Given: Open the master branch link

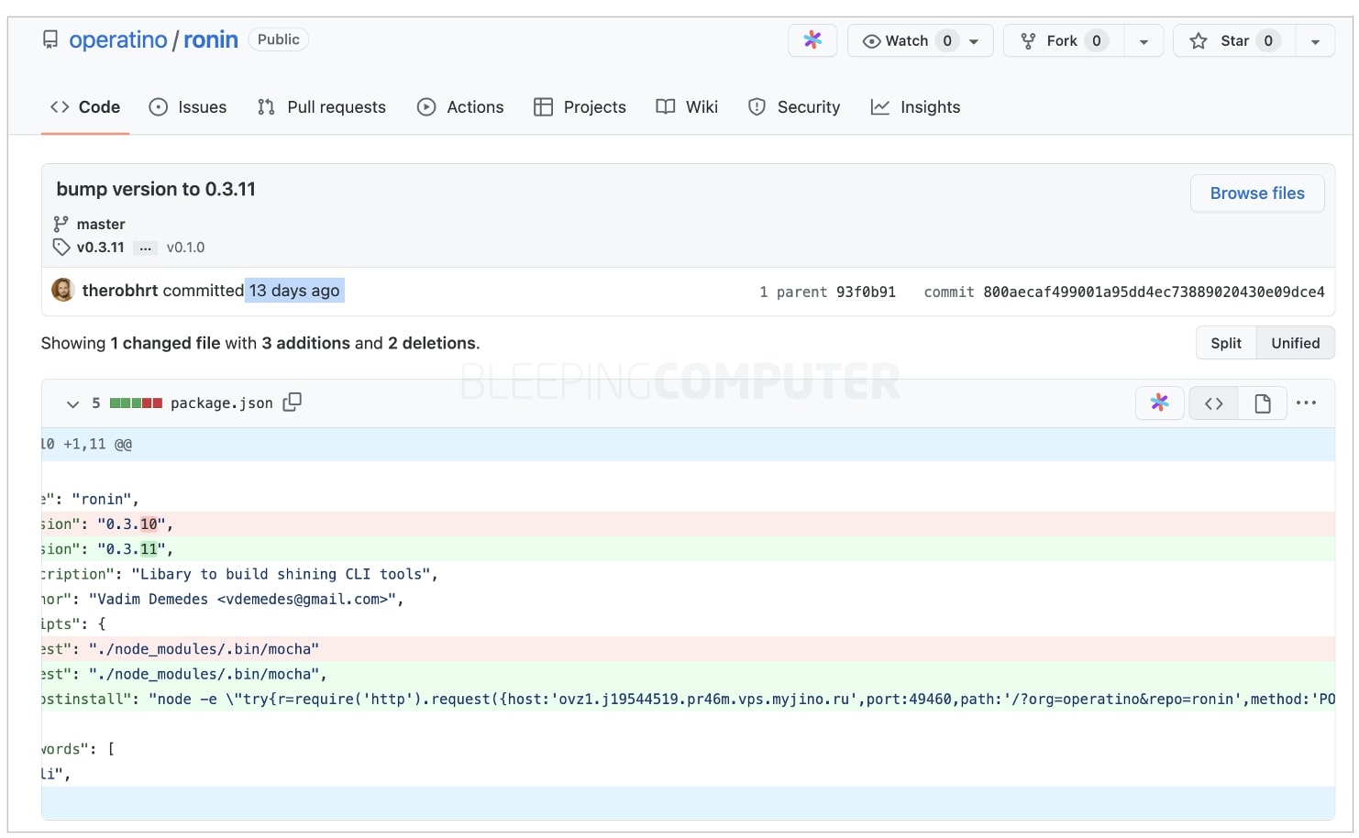Looking at the screenshot, I should [101, 224].
